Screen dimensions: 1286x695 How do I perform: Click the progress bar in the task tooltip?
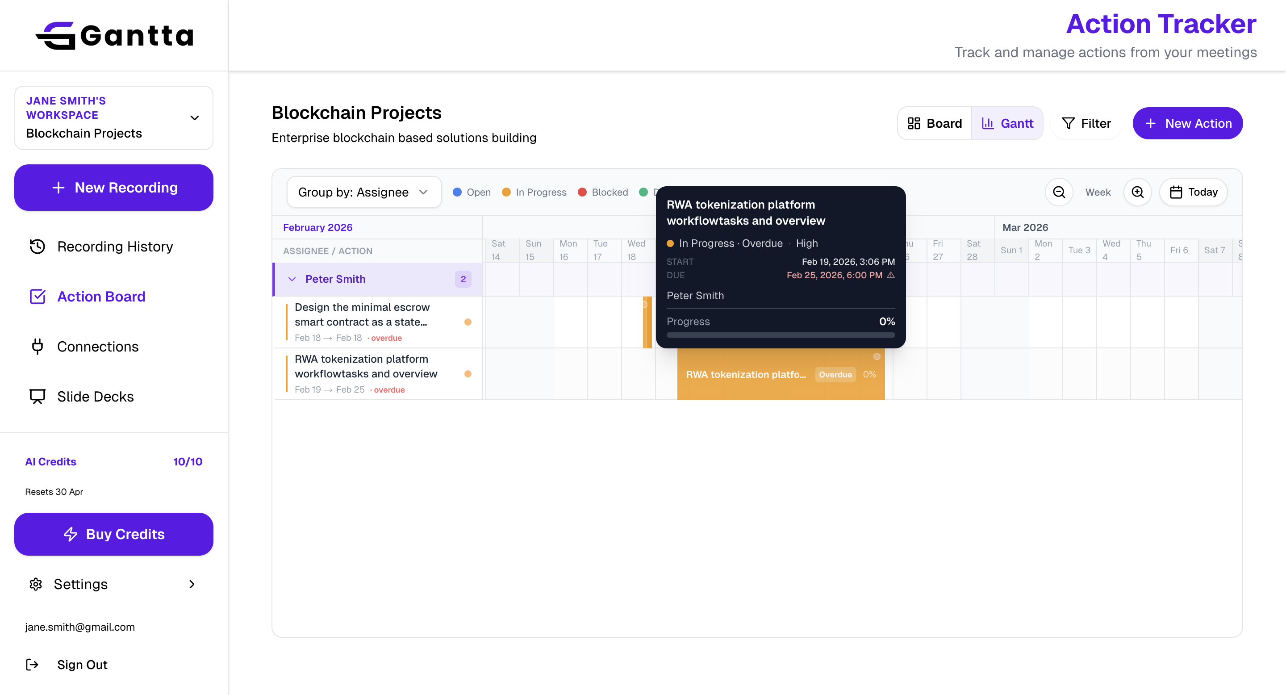tap(780, 336)
